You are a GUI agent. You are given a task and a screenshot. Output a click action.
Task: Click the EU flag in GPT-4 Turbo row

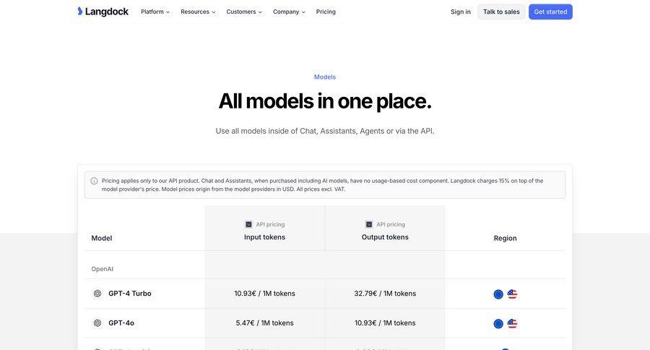[x=498, y=294]
